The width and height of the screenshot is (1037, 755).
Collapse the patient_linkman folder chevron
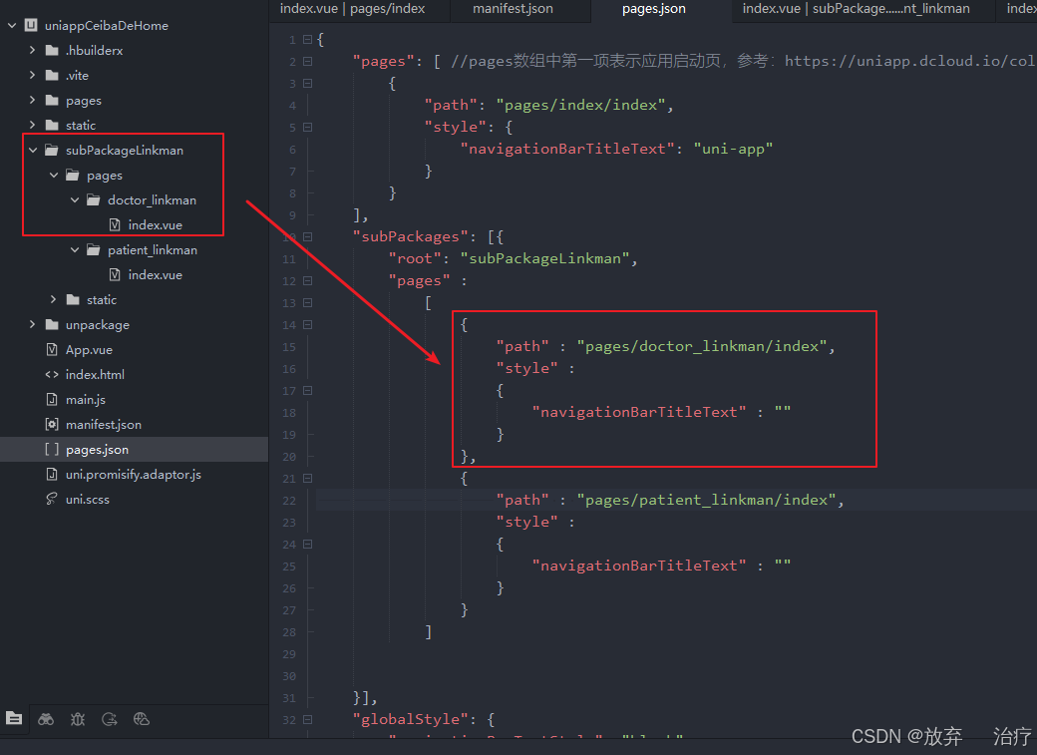pos(75,249)
